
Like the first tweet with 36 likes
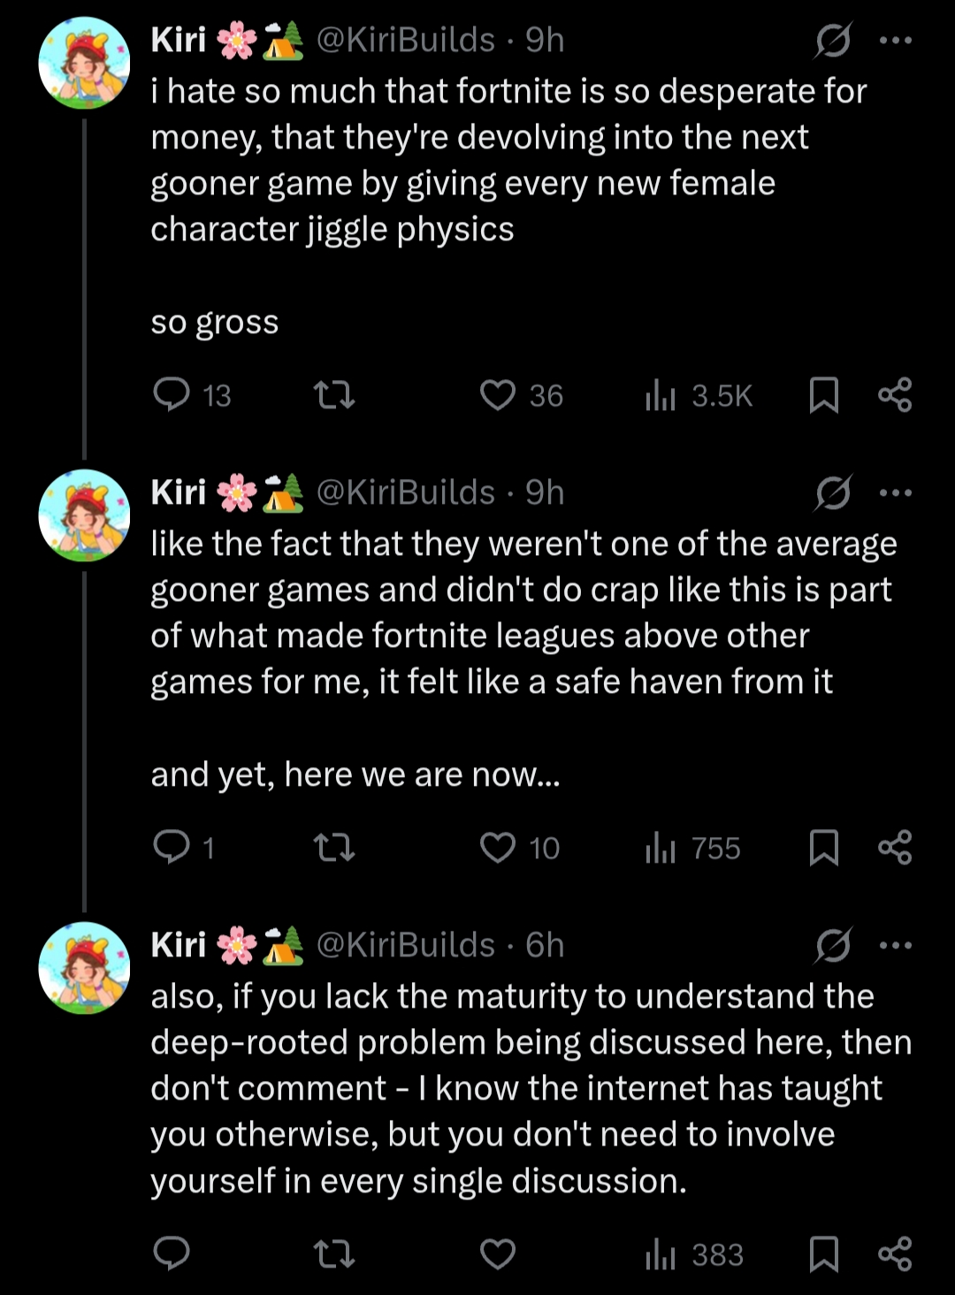[521, 395]
